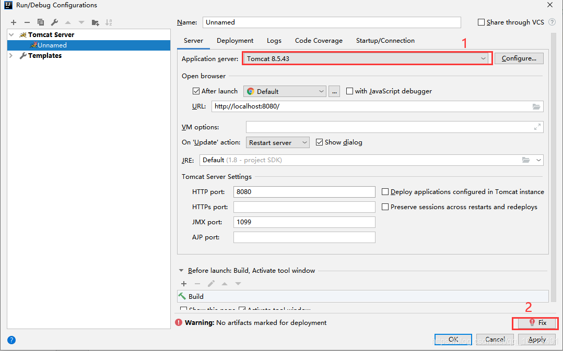This screenshot has height=351, width=563.
Task: Browse JRE folder icon
Action: pyautogui.click(x=526, y=160)
